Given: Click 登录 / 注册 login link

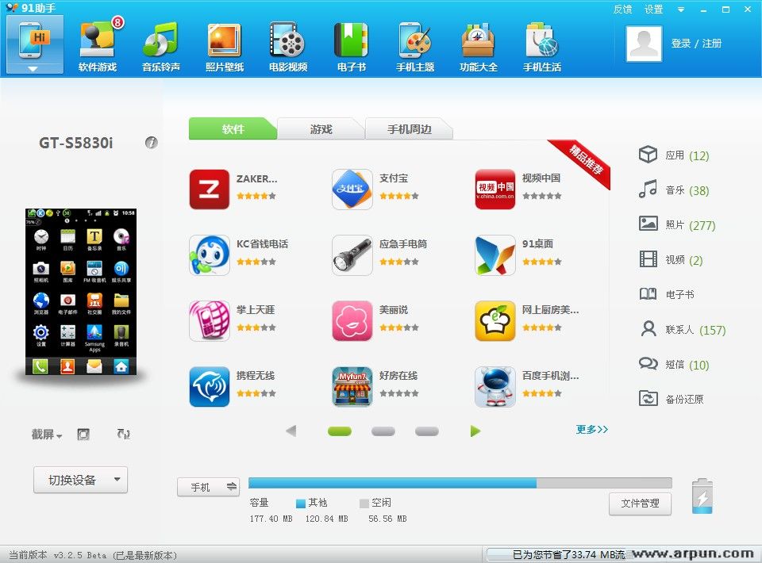Looking at the screenshot, I should [696, 43].
